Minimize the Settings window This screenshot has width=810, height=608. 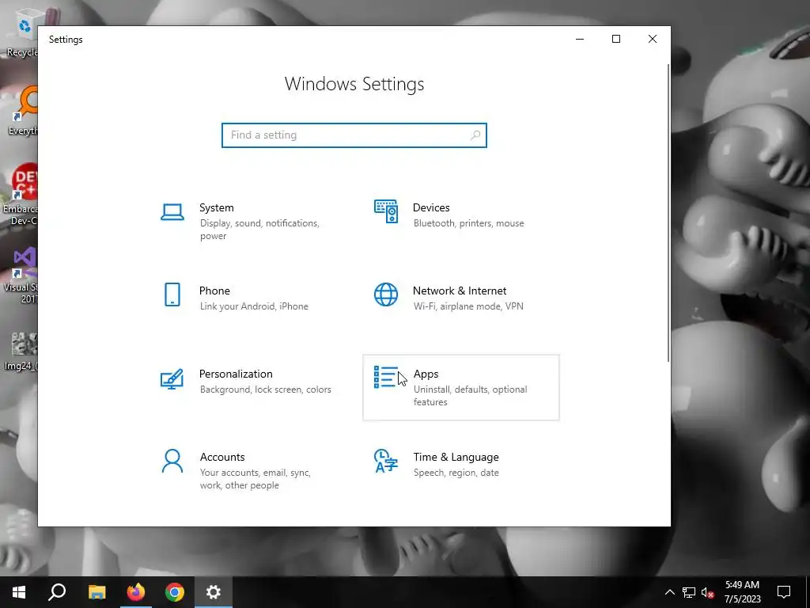pos(580,40)
